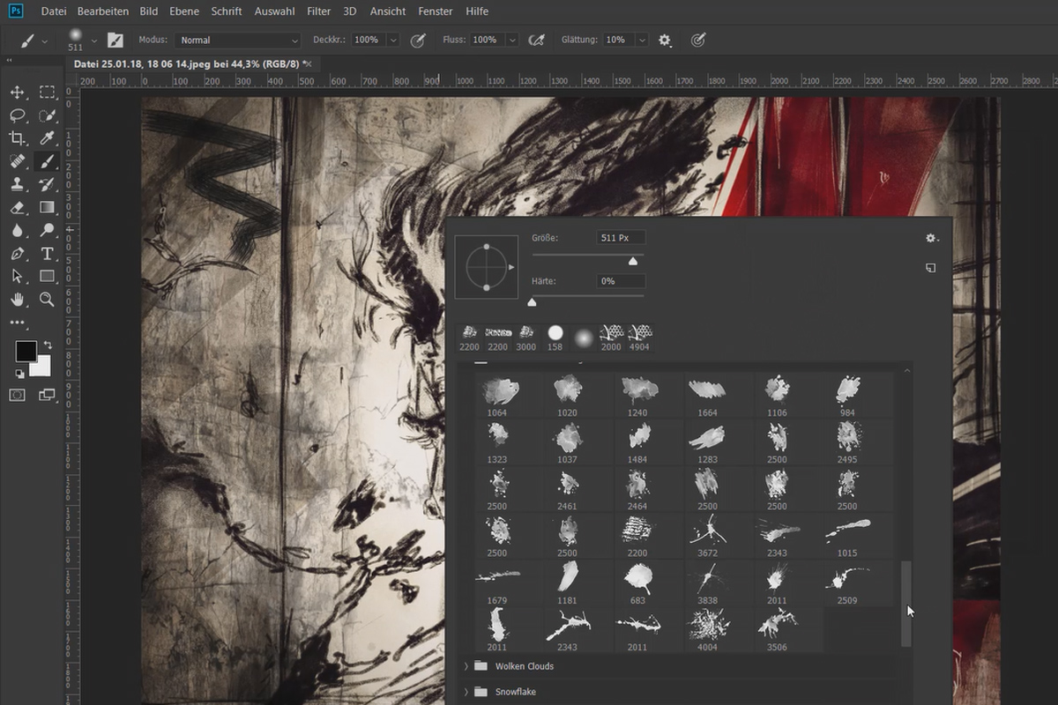Select the 3672 splatter brush preset

708,535
